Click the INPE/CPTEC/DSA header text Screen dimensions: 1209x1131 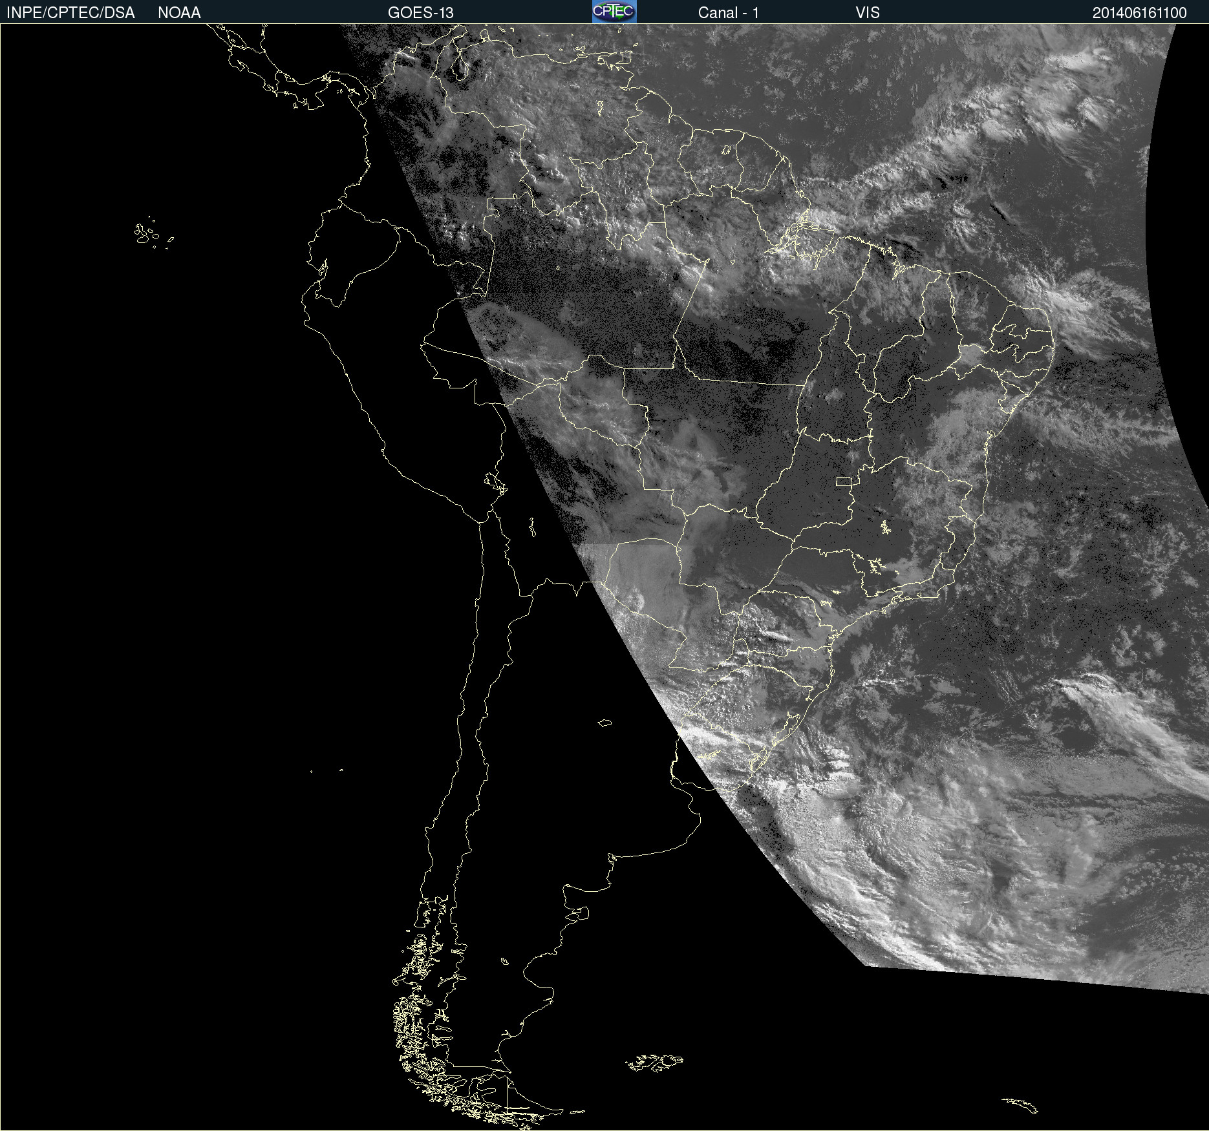click(x=70, y=13)
